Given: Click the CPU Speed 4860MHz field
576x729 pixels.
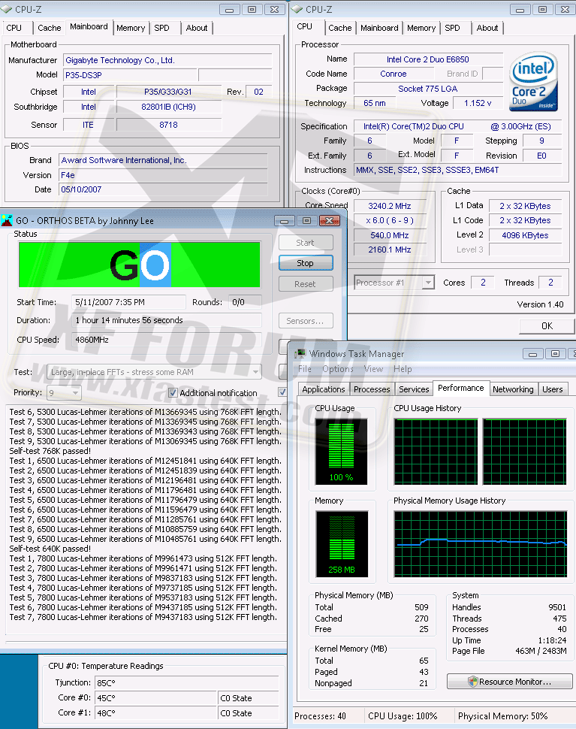Looking at the screenshot, I should (166, 340).
